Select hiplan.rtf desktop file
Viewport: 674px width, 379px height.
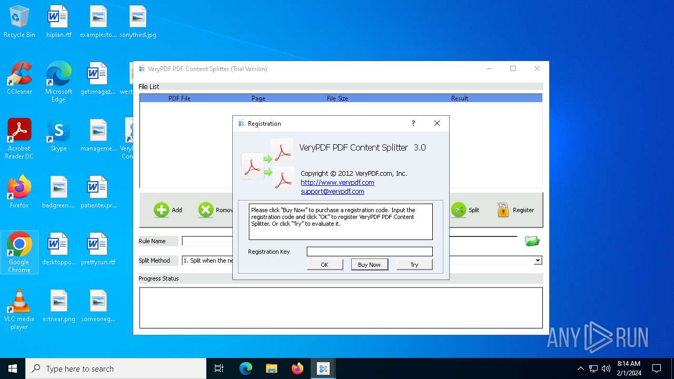(x=58, y=22)
